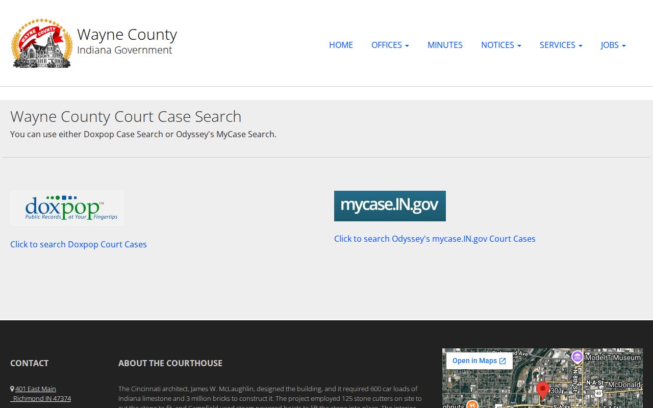Screen dimensions: 653x408
Task: Click the Richmond IN 47374 address line
Action: click(x=42, y=398)
